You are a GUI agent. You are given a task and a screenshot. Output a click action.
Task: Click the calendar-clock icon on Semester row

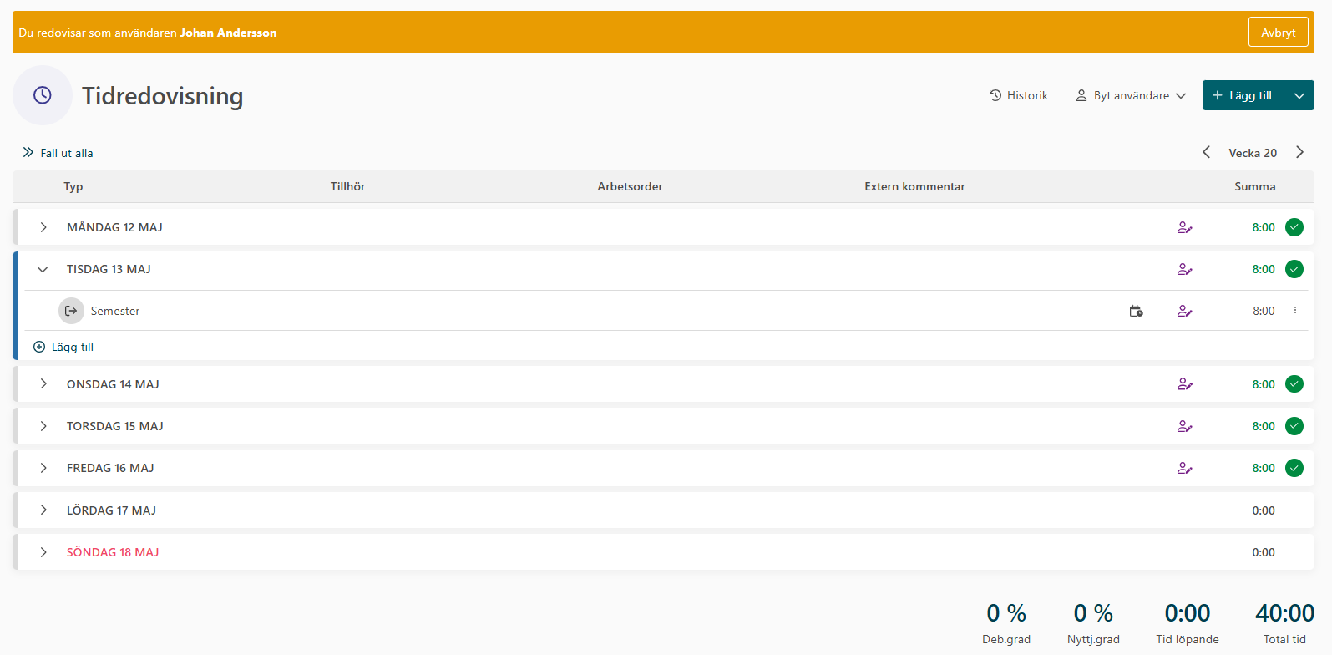pos(1136,311)
